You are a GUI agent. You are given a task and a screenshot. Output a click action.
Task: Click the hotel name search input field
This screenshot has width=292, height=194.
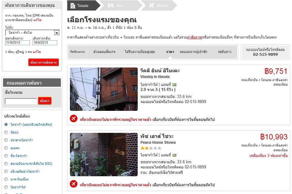pos(21,101)
